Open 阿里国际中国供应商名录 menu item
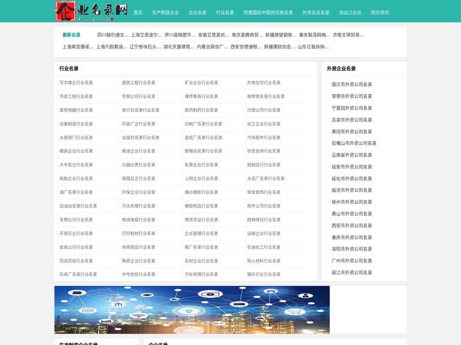 (x=268, y=13)
